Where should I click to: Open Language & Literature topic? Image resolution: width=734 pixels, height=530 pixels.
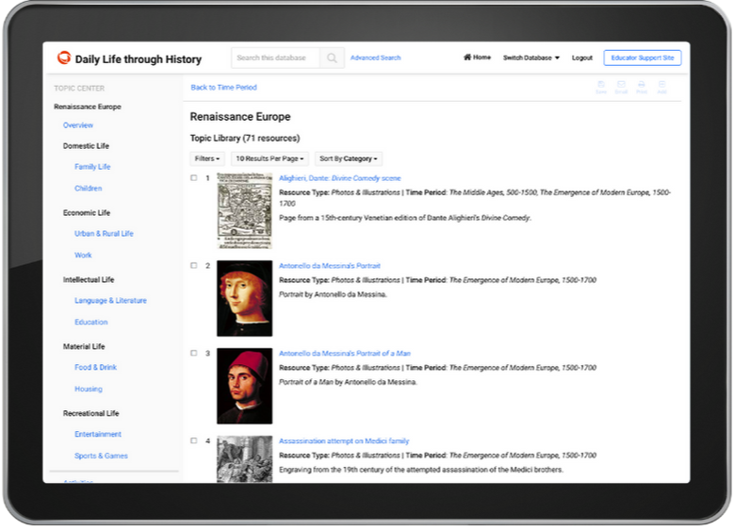point(110,301)
